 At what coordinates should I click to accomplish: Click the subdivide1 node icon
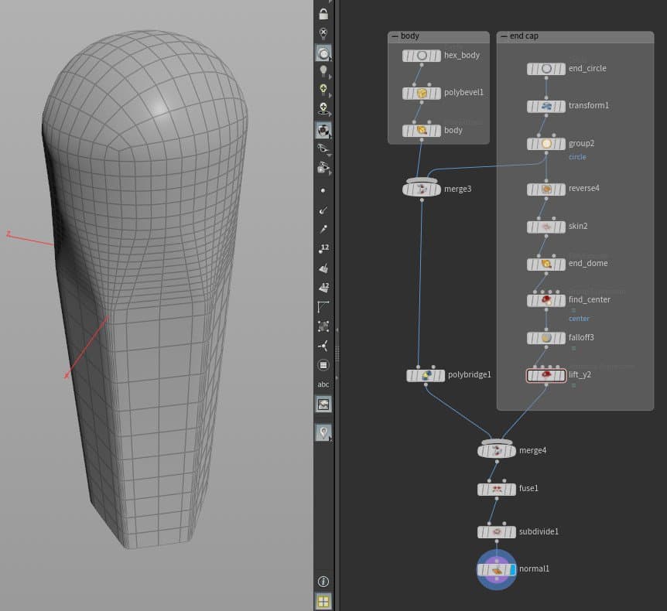coord(497,532)
